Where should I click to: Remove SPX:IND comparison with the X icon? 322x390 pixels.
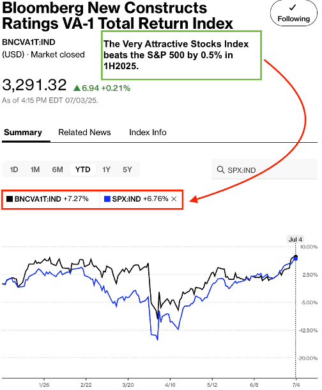point(174,199)
